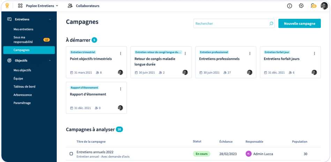Open notifications icon with badge 35

(x=313, y=6)
